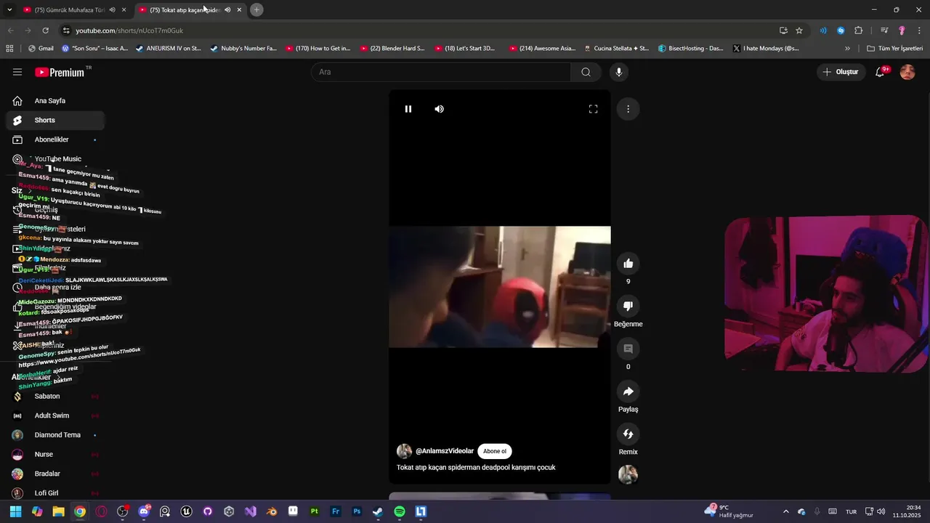Open the Sabaton subscription channel
The width and height of the screenshot is (930, 523).
click(55, 397)
